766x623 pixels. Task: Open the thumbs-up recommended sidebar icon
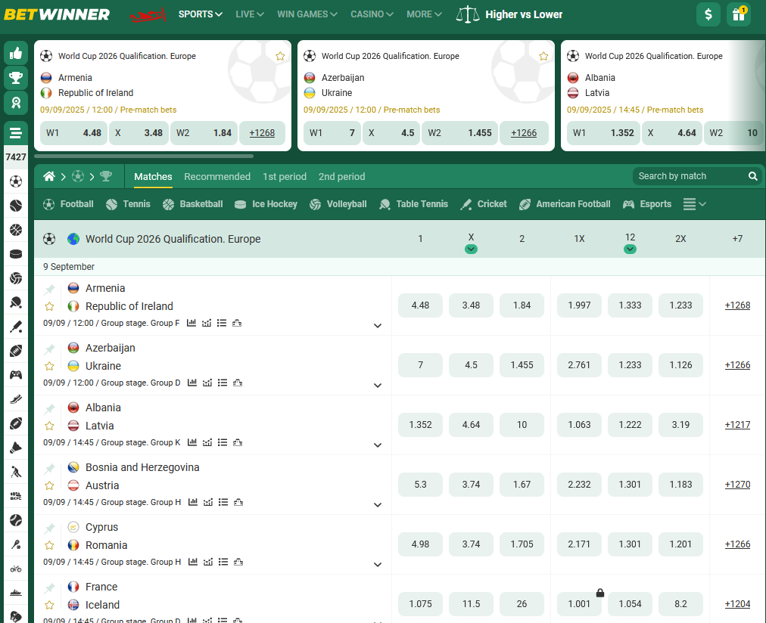click(x=16, y=53)
